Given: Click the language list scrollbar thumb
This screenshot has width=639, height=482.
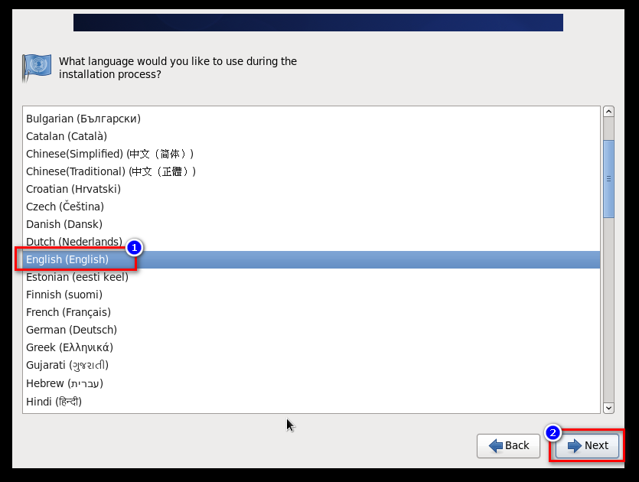Looking at the screenshot, I should pos(608,179).
